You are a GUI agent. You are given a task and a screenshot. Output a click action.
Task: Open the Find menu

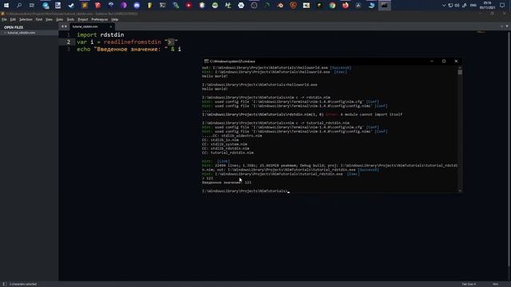click(x=39, y=19)
